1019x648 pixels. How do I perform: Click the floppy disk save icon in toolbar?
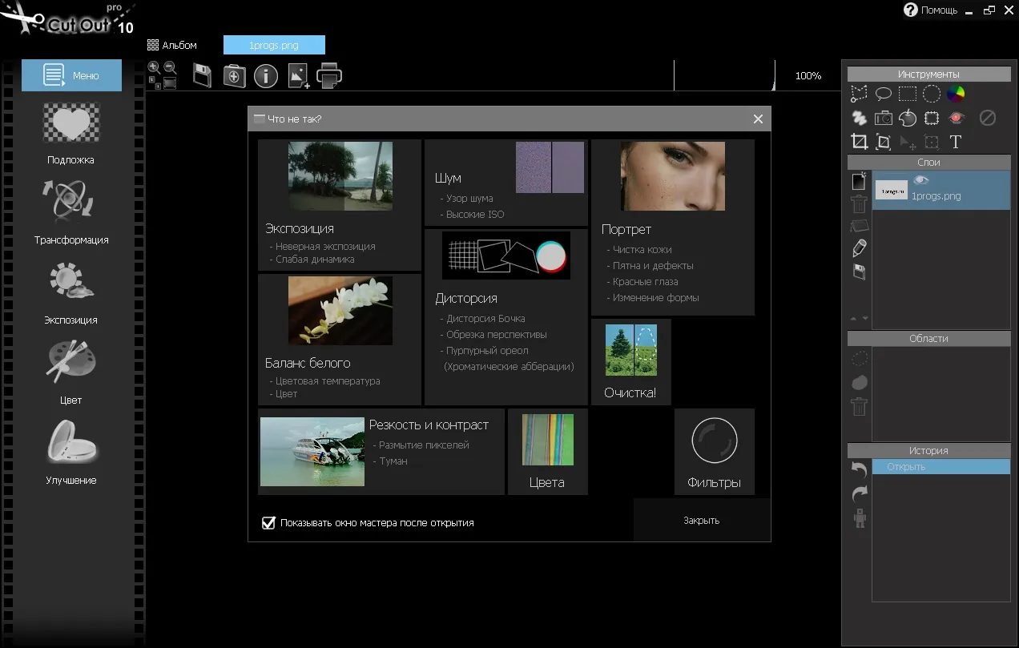(x=202, y=76)
